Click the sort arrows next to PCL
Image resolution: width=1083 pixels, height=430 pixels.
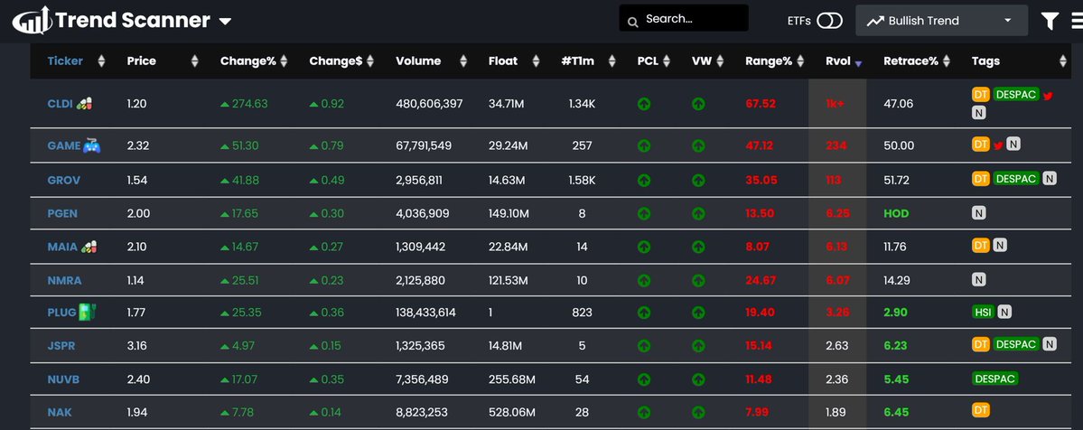click(667, 61)
